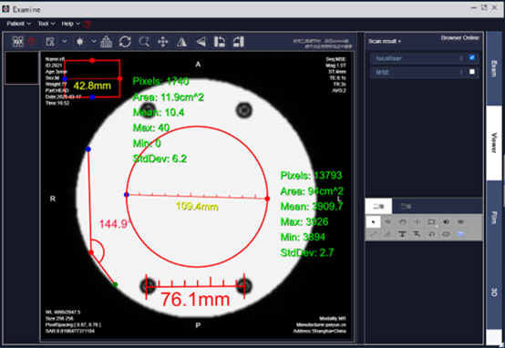
Task: Click the 144.9° angle label
Action: coord(115,224)
